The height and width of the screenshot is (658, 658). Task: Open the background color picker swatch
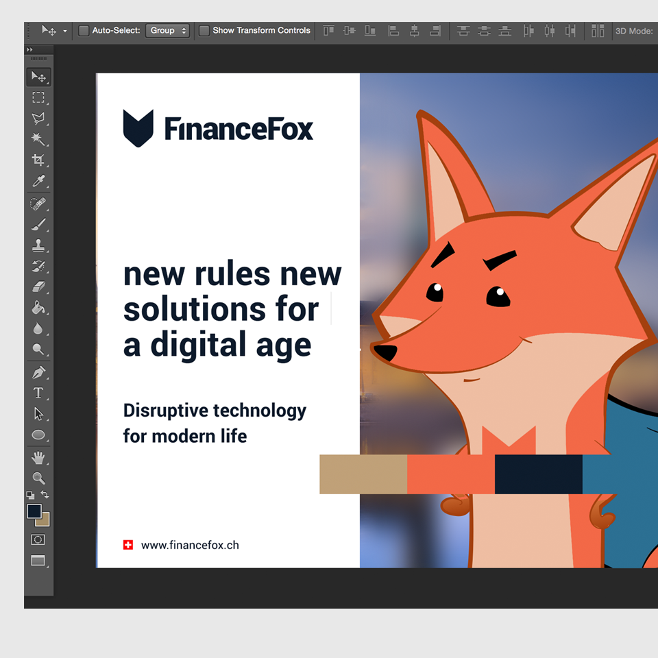[x=45, y=522]
